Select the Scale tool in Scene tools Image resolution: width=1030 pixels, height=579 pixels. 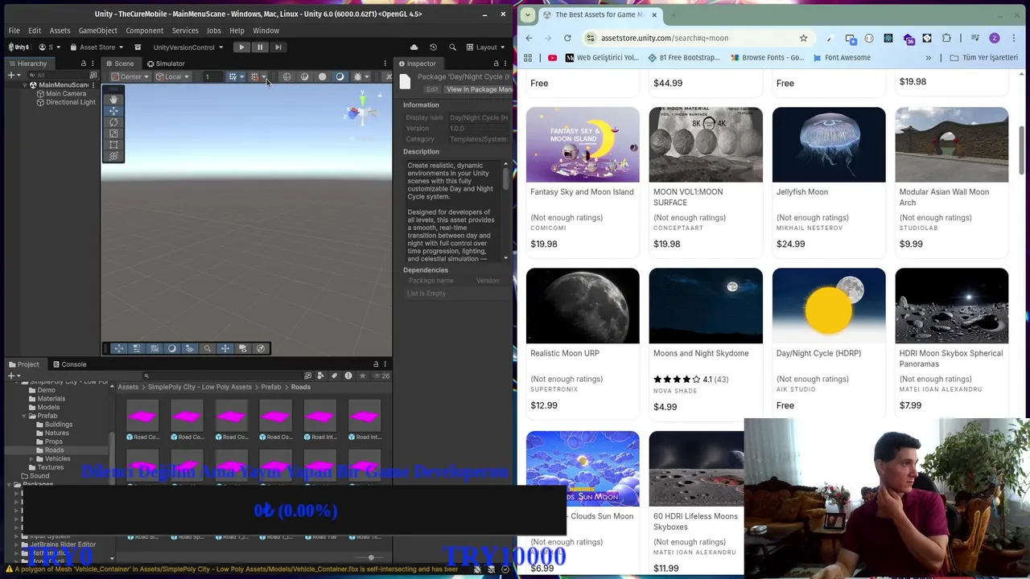113,133
